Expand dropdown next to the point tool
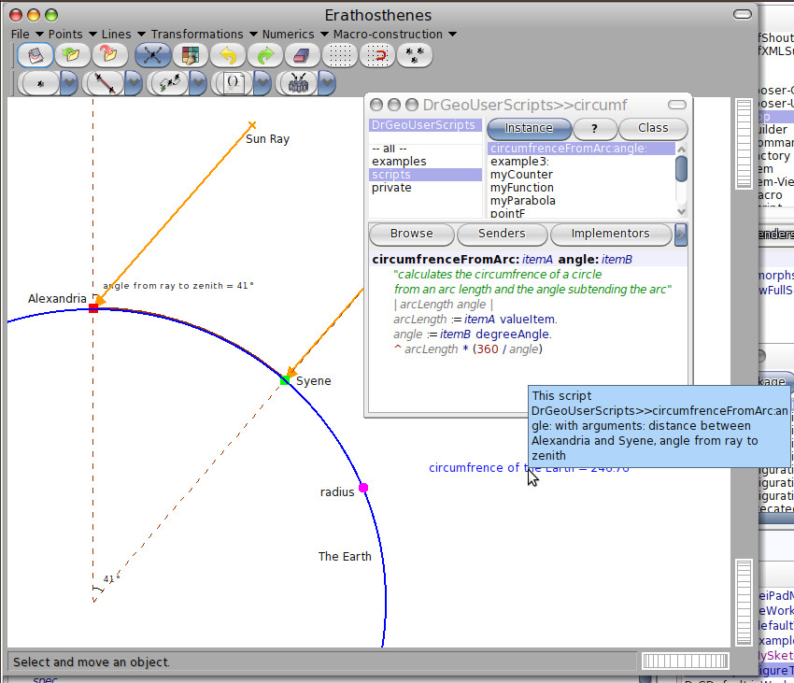Viewport: 794px width, 683px height. 69,83
